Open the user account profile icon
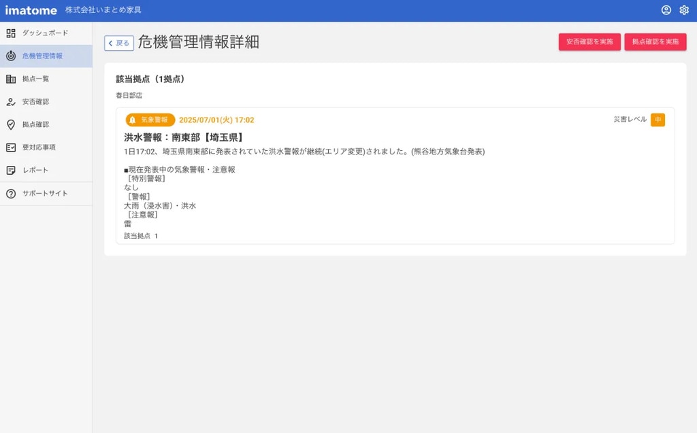The image size is (697, 433). [x=666, y=10]
